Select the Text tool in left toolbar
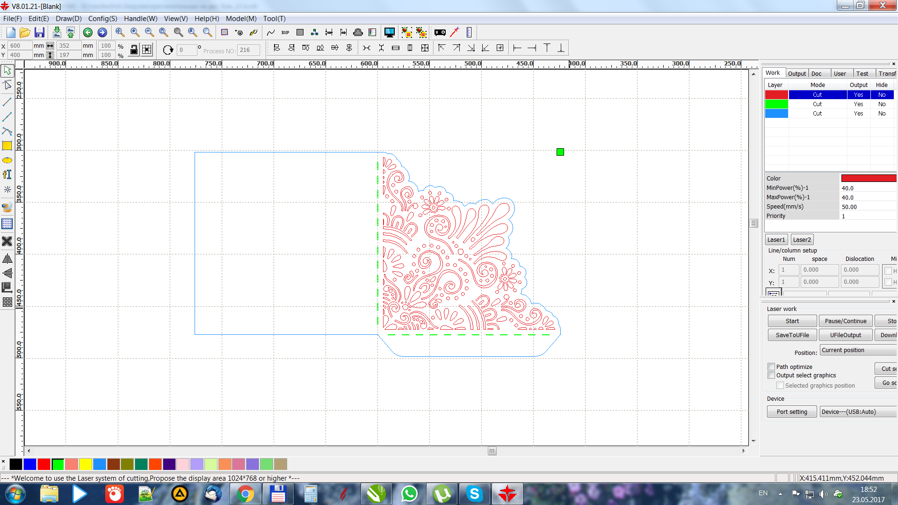898x505 pixels. pos(7,175)
